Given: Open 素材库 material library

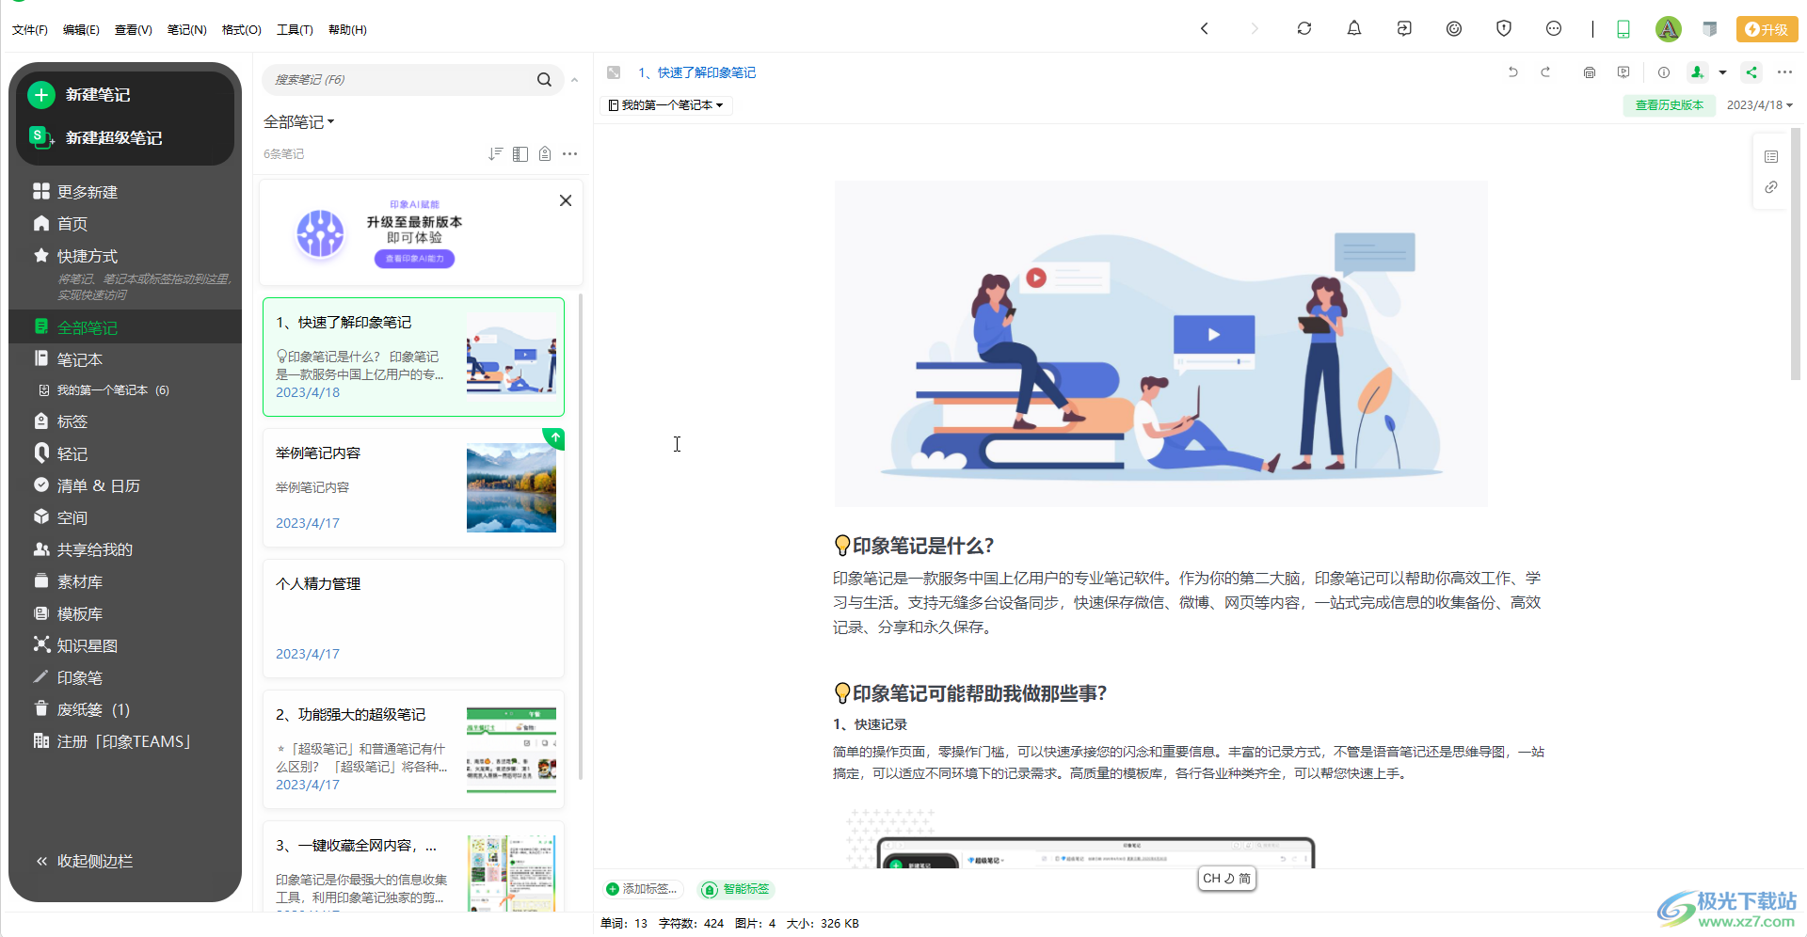Looking at the screenshot, I should 80,581.
